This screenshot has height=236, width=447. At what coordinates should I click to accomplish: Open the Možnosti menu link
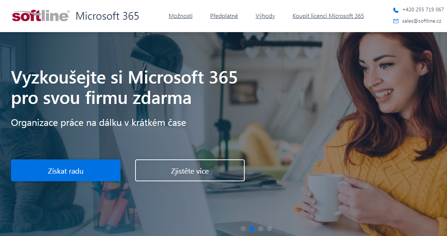coord(180,16)
